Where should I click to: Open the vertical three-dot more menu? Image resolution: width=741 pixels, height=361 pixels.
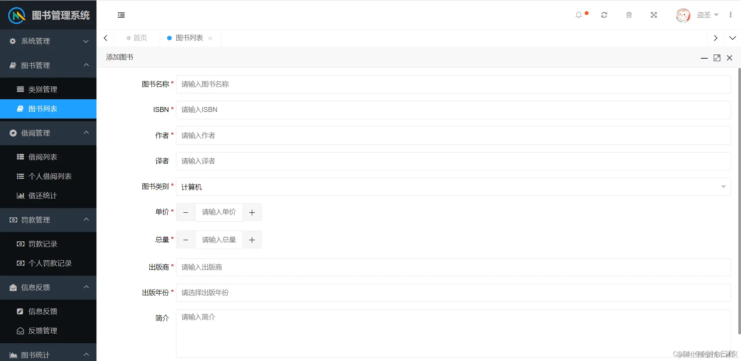pyautogui.click(x=731, y=15)
